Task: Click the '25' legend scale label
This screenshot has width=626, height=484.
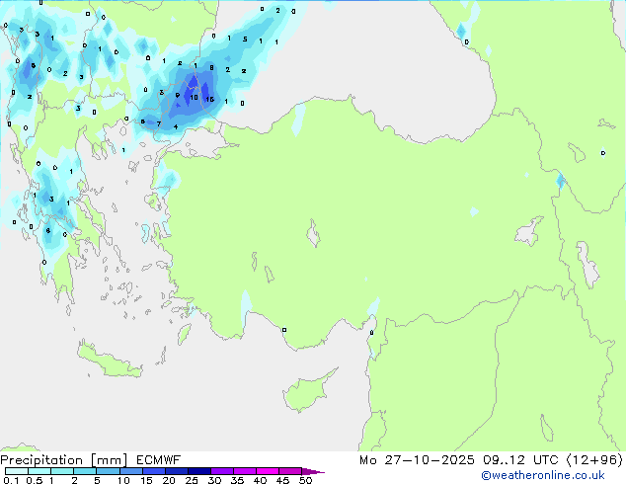Action: (x=192, y=480)
